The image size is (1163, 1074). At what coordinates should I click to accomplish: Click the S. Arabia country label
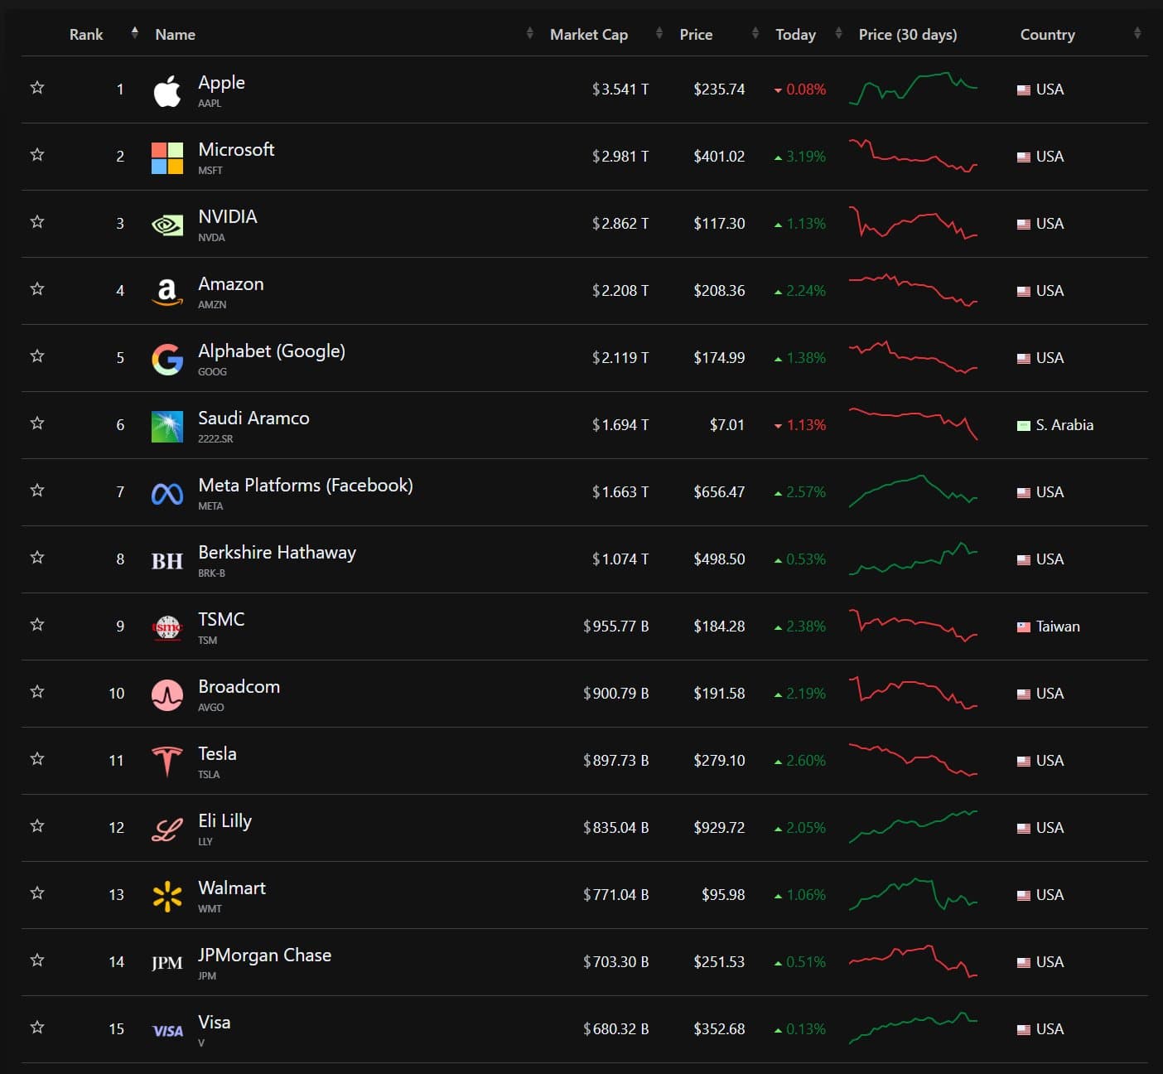click(1064, 425)
